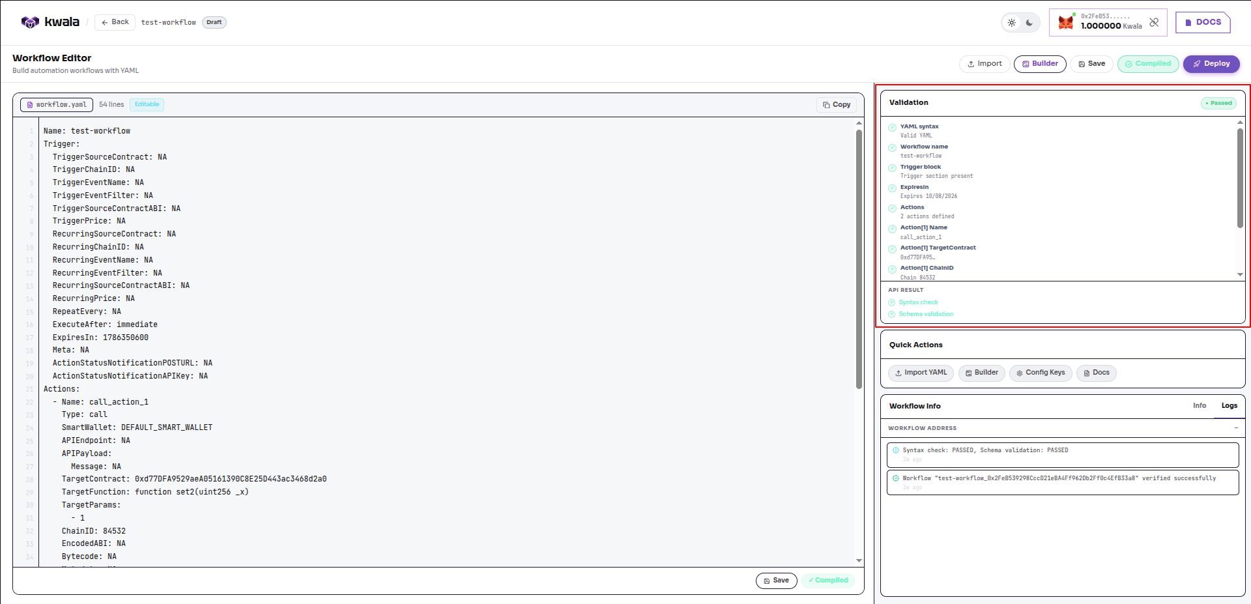This screenshot has width=1251, height=604.
Task: Click the Passed validation badge
Action: (x=1218, y=103)
